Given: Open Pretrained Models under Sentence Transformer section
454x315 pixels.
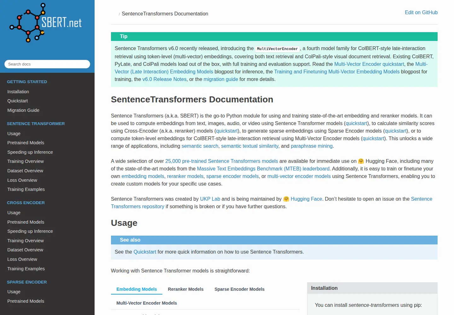Looking at the screenshot, I should coord(26,143).
